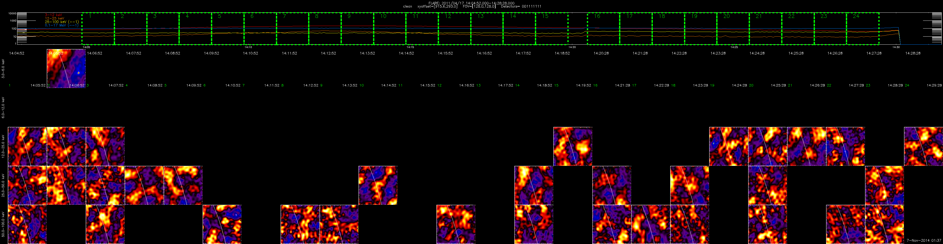Image resolution: width=943 pixels, height=244 pixels.
Task: Click the '25.0-50.0 keV' row label
Action: click(x=3, y=186)
